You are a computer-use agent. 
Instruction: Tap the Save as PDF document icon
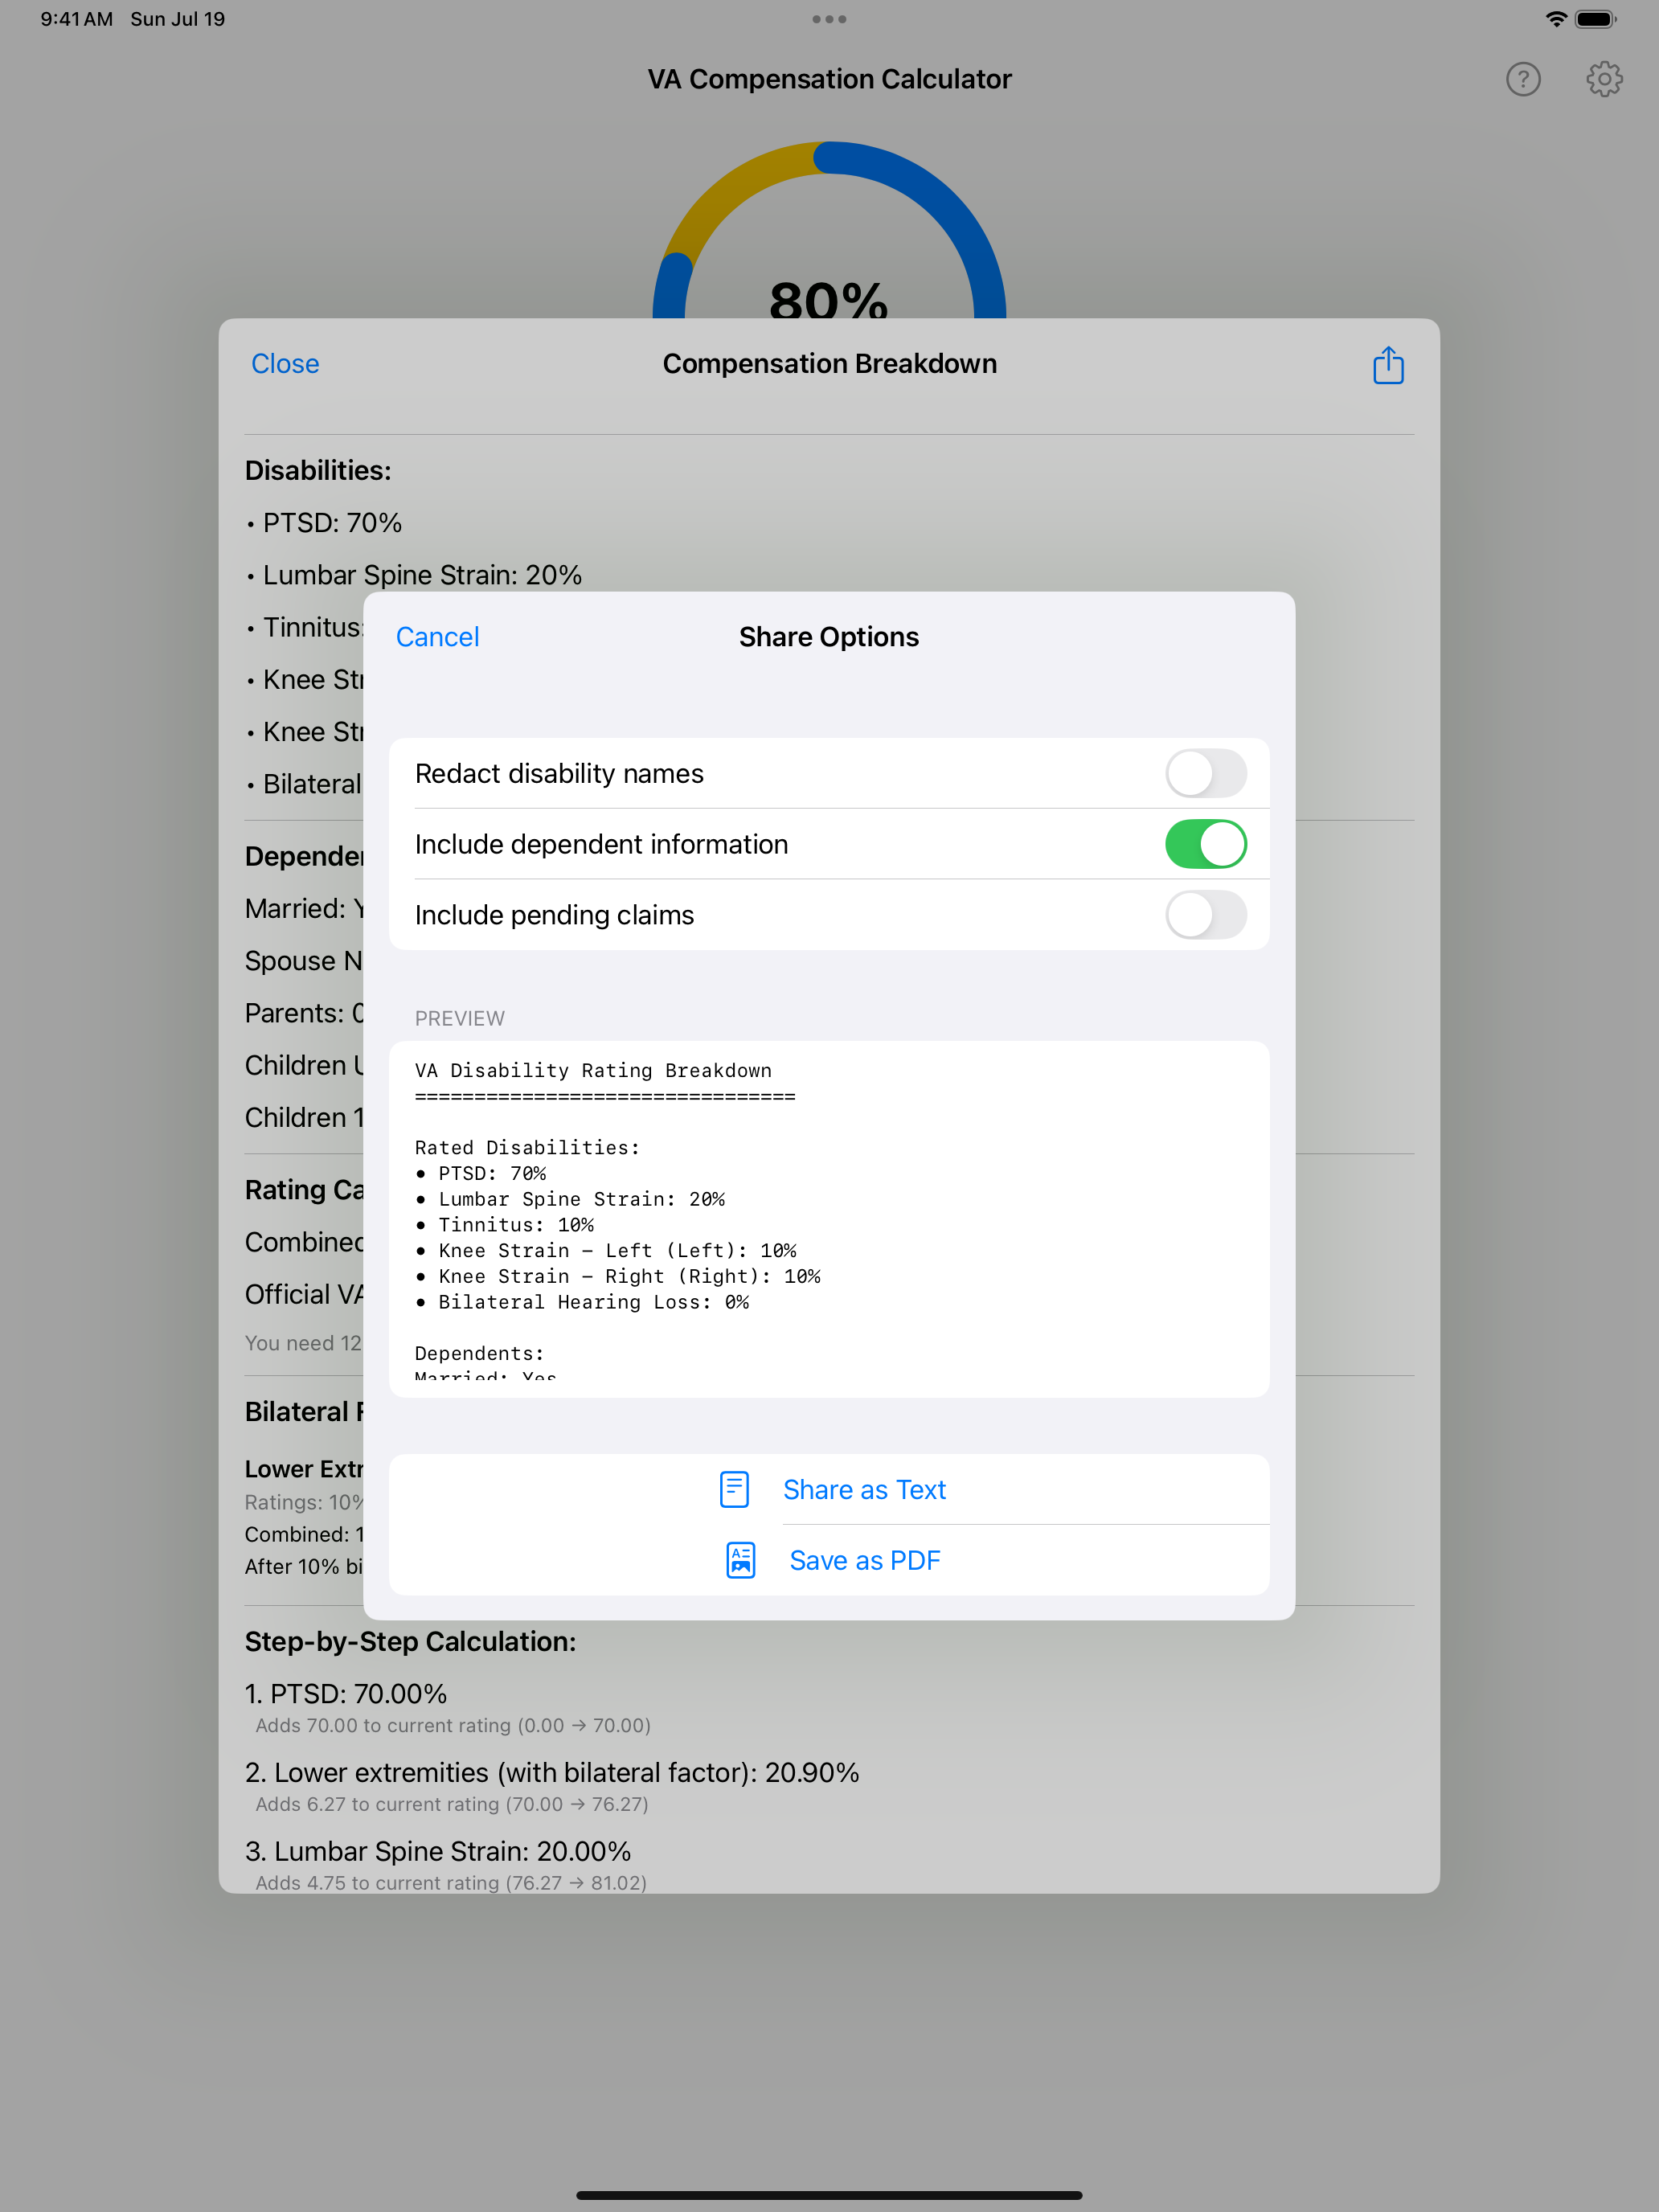pyautogui.click(x=740, y=1560)
